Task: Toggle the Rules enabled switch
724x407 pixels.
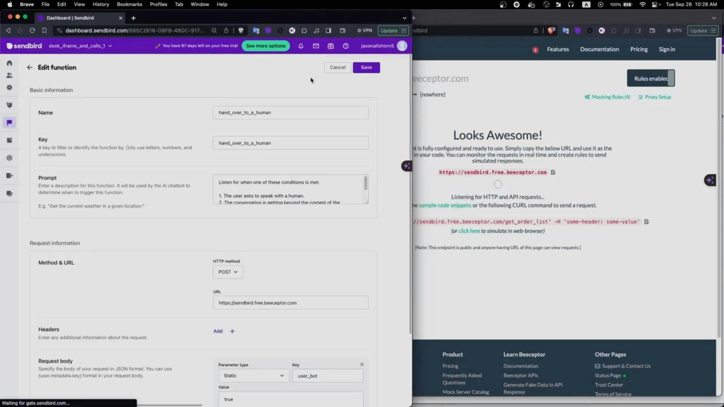Action: point(651,78)
